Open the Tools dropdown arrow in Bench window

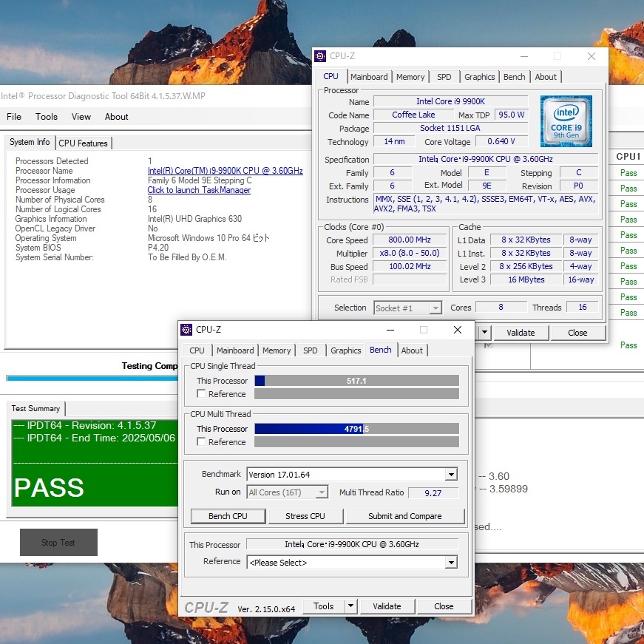pyautogui.click(x=350, y=606)
